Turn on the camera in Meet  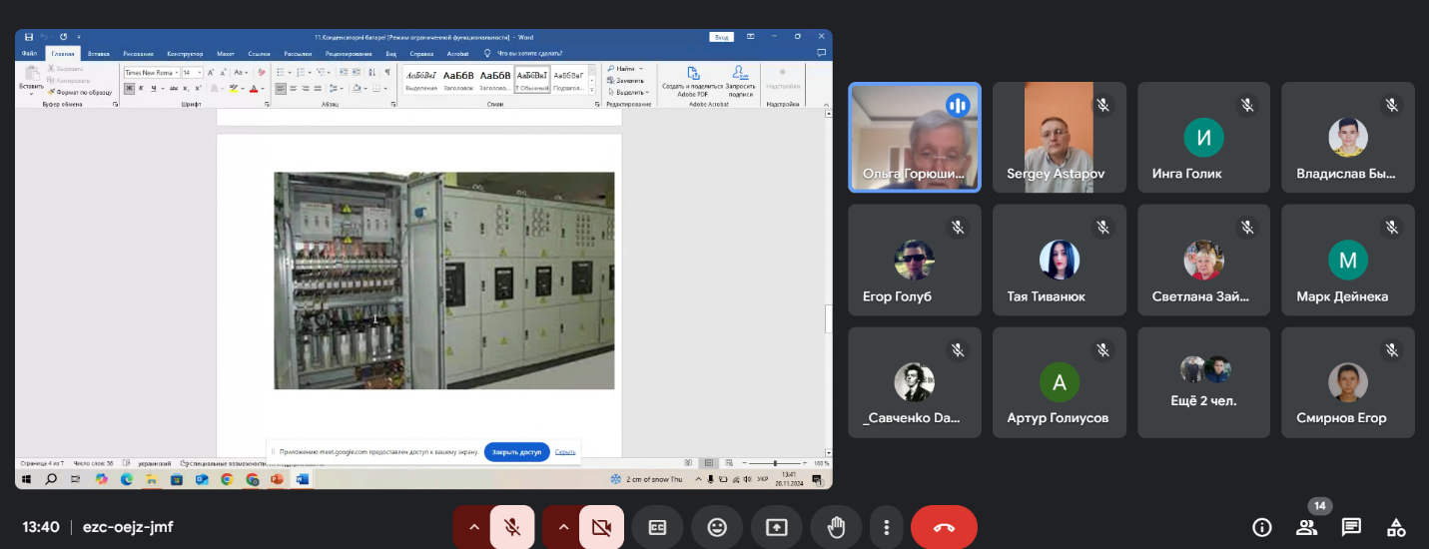click(x=602, y=527)
